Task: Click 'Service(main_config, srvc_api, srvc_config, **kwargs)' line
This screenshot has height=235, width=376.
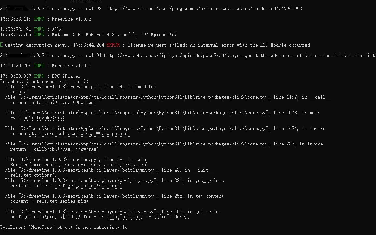Action: coord(79,165)
